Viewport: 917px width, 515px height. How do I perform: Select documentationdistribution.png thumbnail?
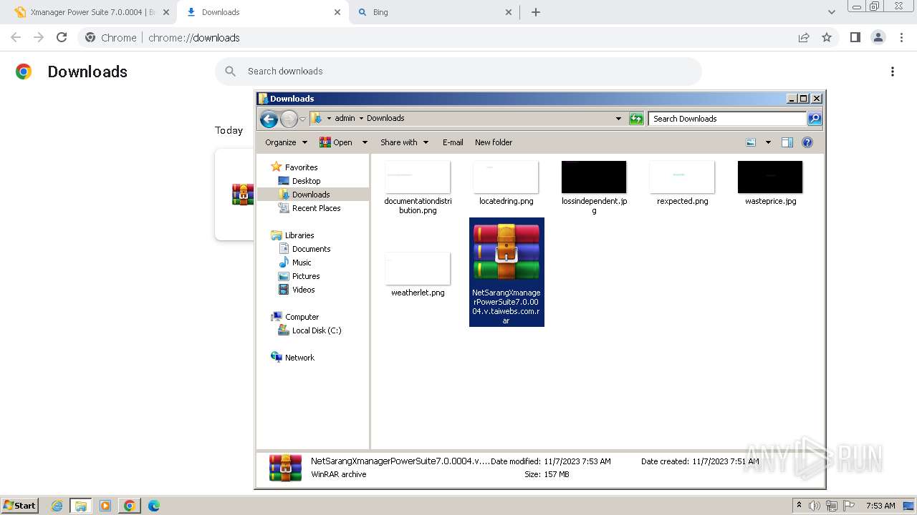[x=418, y=177]
